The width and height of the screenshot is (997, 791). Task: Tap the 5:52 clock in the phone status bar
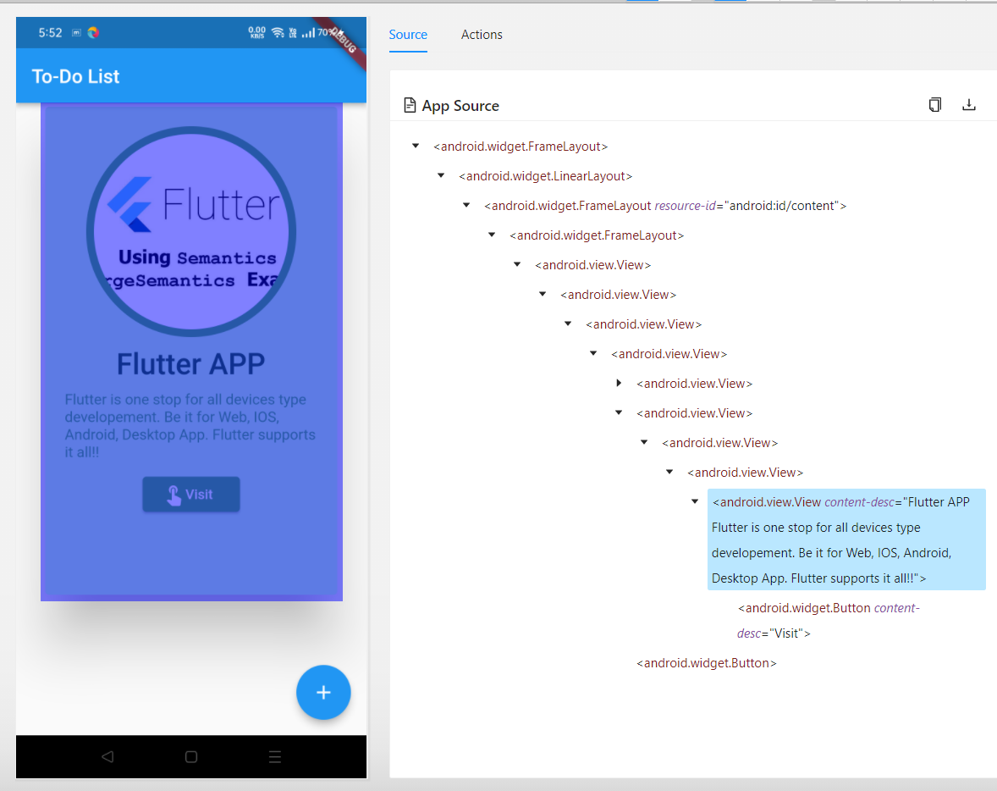[x=50, y=32]
